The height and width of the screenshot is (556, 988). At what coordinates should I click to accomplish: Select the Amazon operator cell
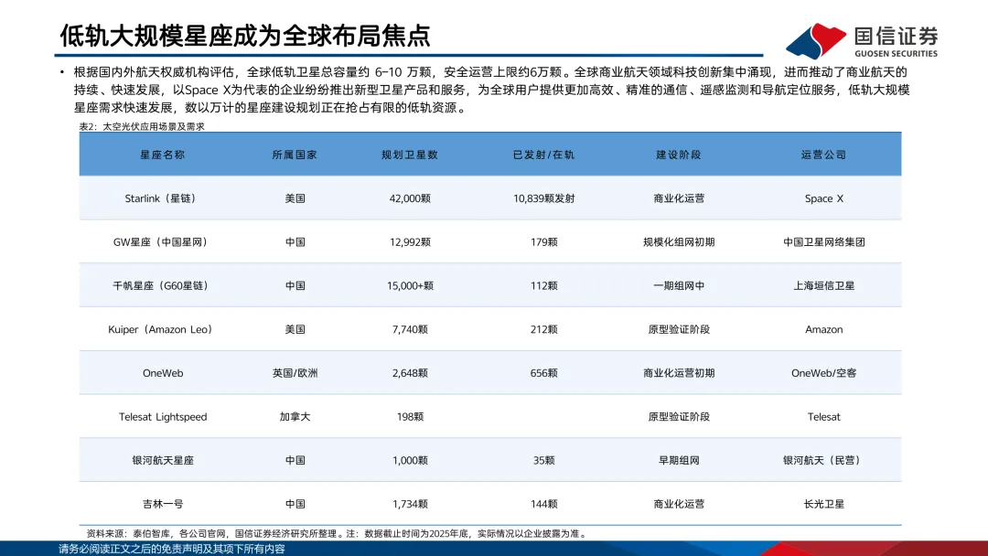(823, 329)
